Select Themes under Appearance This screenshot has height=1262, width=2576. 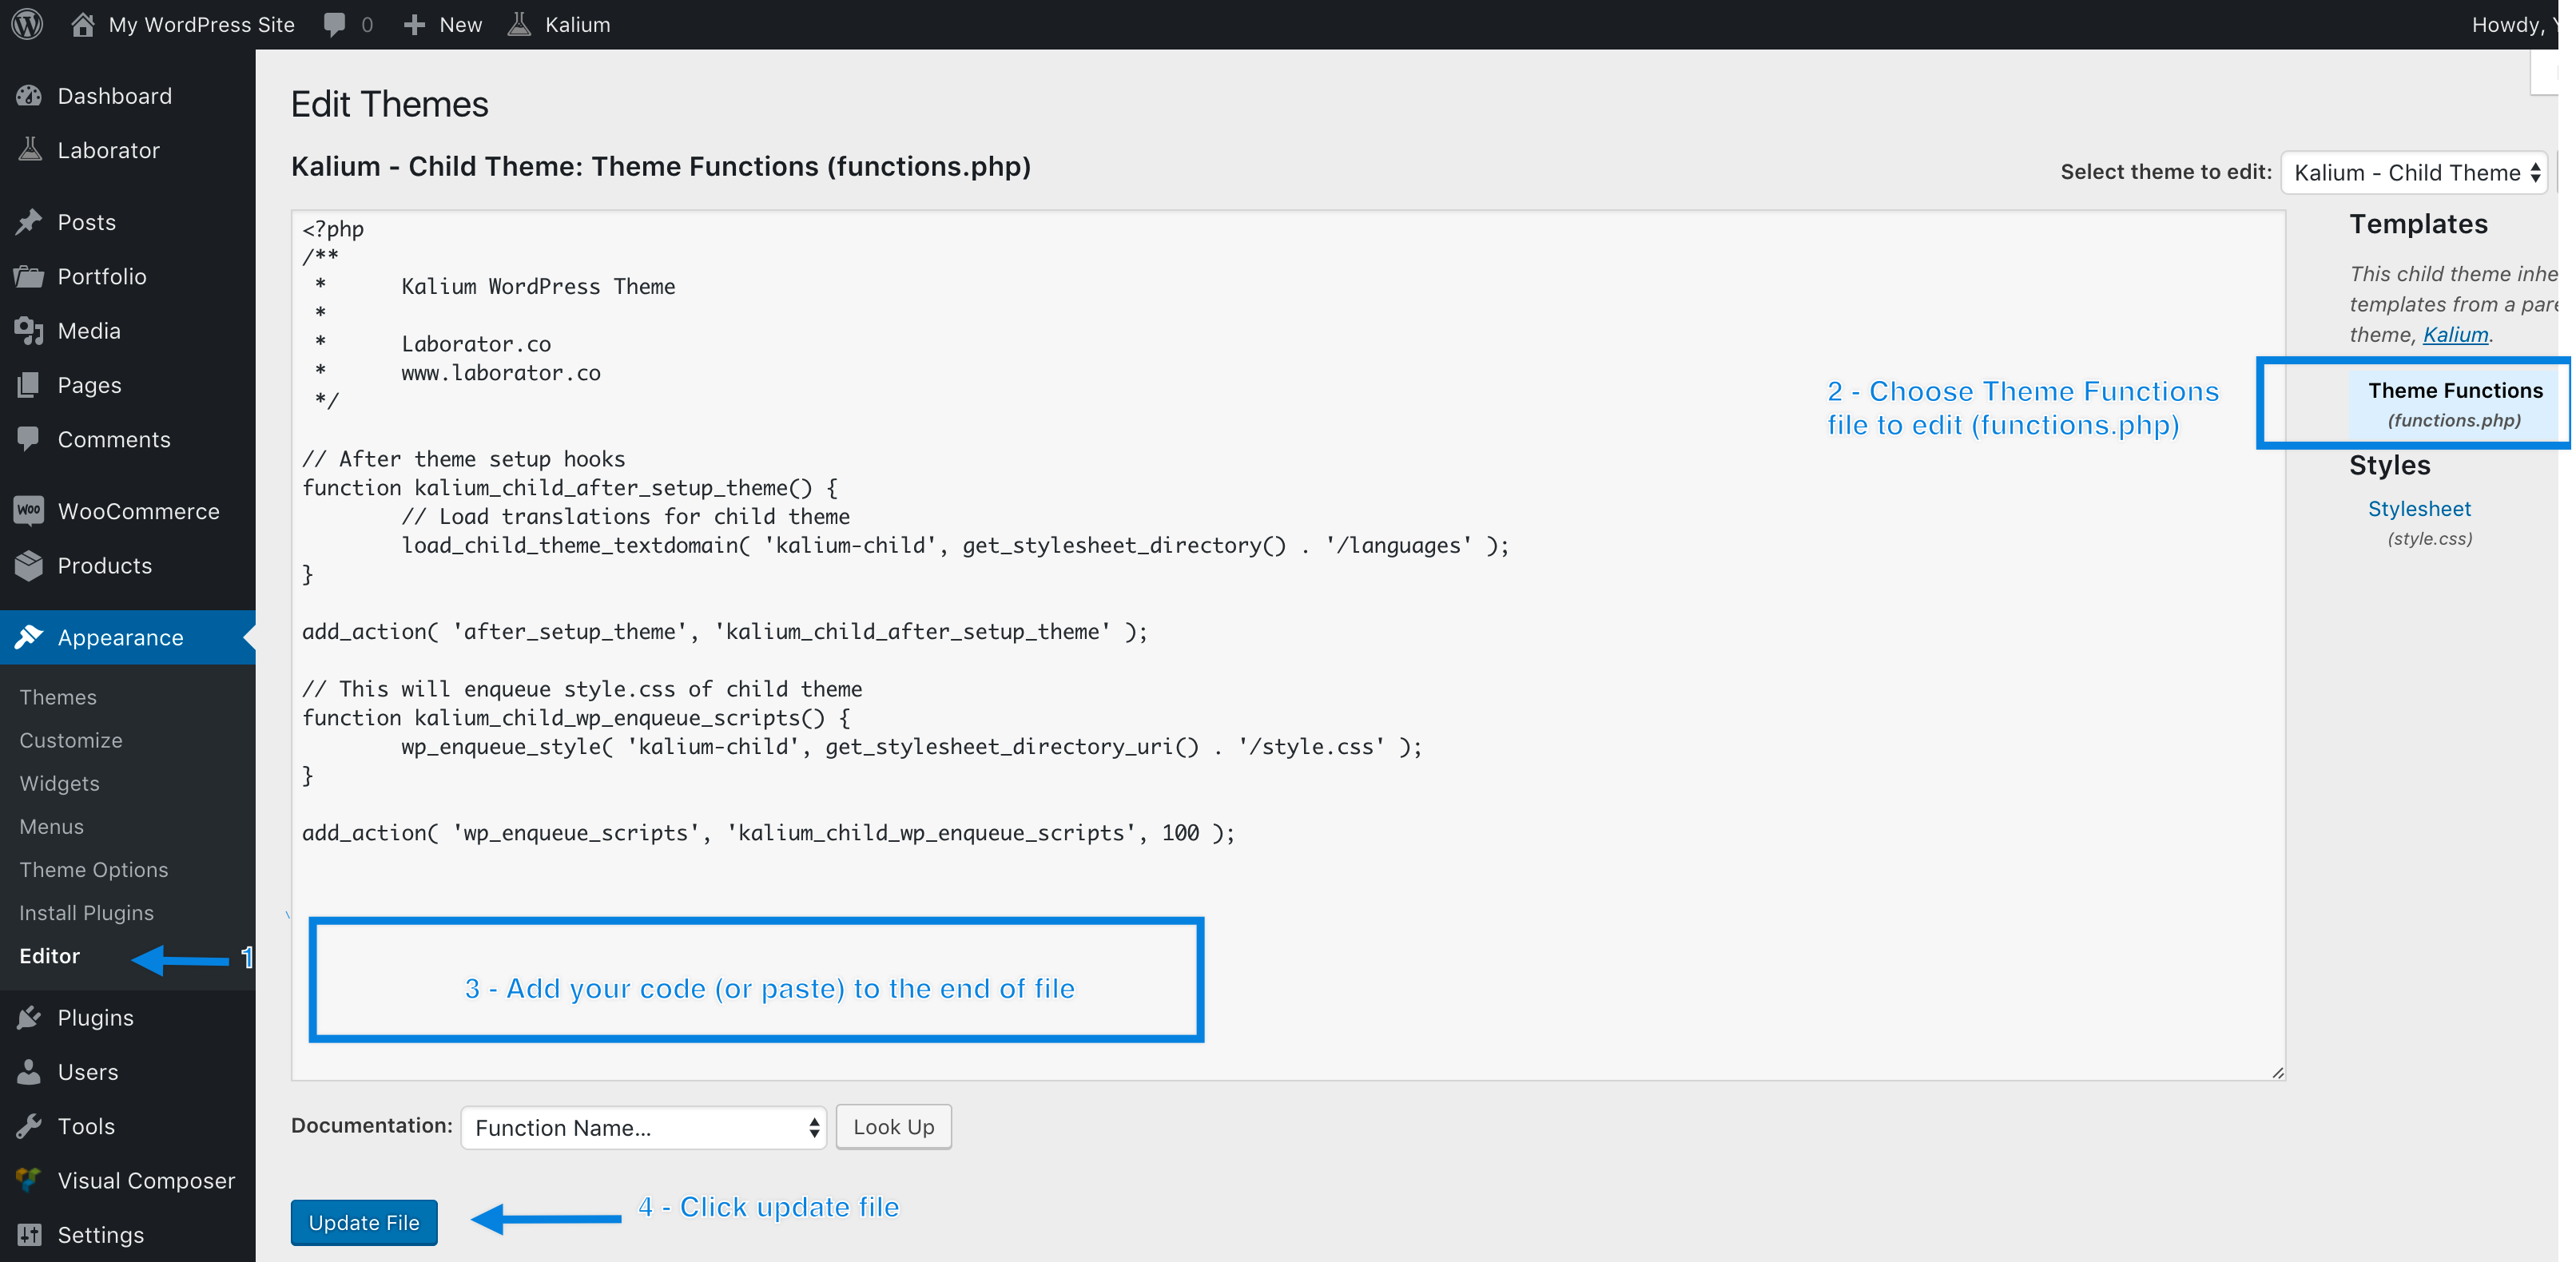tap(57, 696)
